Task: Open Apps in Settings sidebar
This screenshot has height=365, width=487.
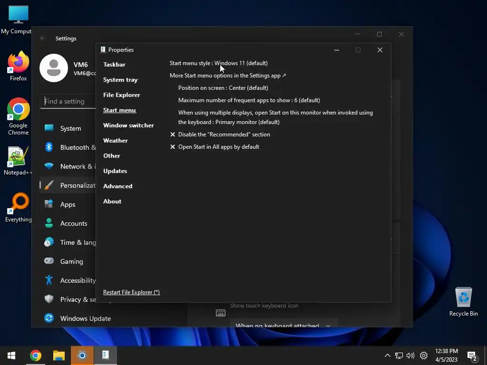Action: [x=68, y=204]
